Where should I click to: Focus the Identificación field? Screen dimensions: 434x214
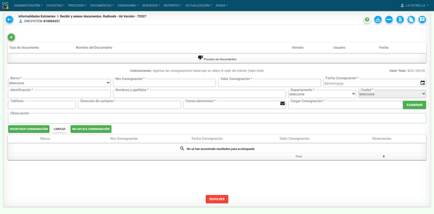[x=59, y=94]
